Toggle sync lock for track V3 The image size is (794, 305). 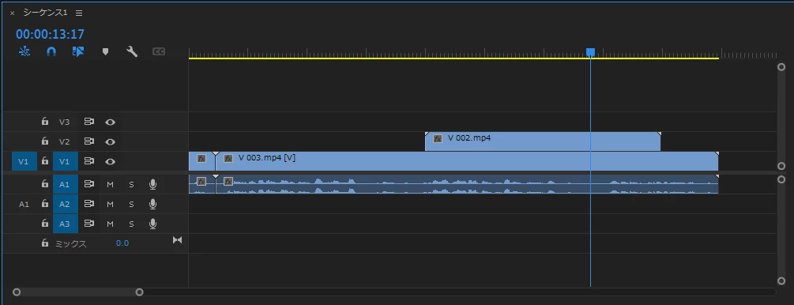pos(89,122)
